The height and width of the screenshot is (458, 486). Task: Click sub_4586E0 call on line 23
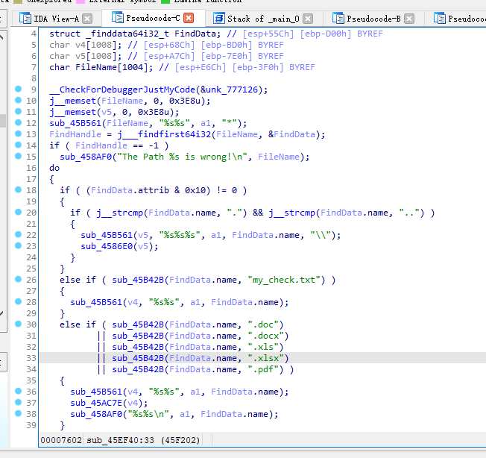click(107, 246)
